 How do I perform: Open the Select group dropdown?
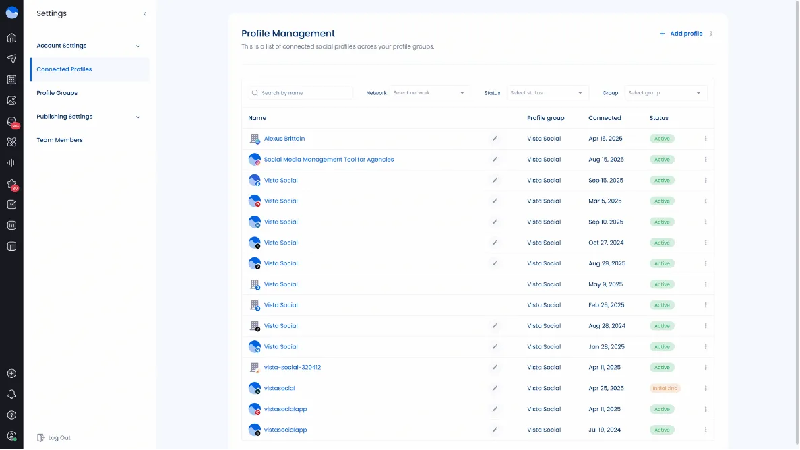pyautogui.click(x=665, y=92)
